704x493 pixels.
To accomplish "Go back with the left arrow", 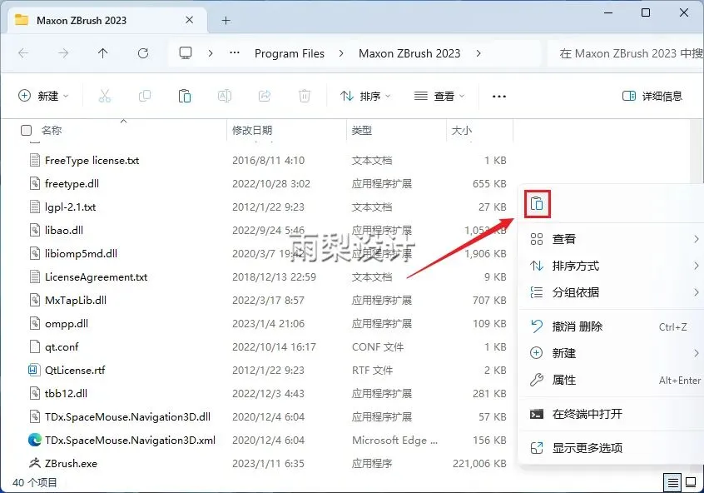I will [23, 53].
